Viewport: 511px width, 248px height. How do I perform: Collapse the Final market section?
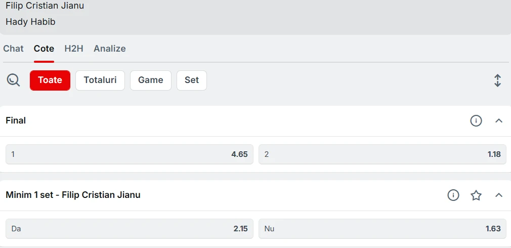[499, 121]
